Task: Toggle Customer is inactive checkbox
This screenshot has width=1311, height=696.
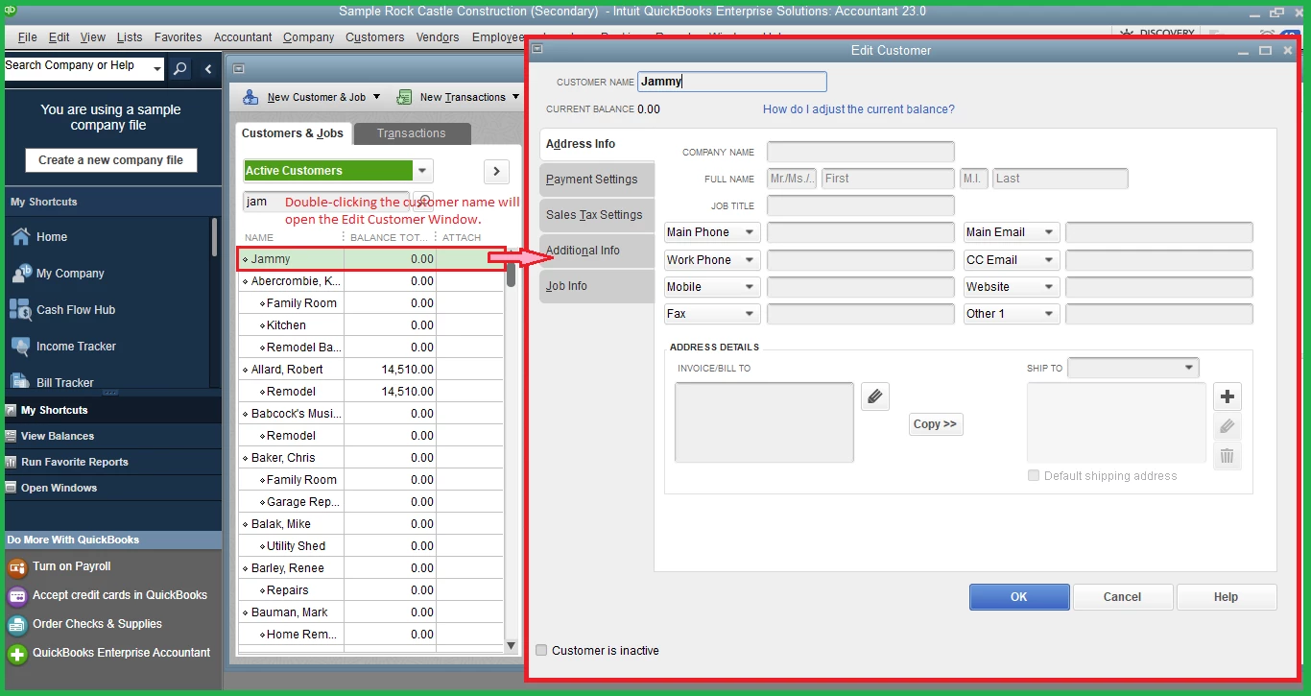Action: click(x=541, y=651)
